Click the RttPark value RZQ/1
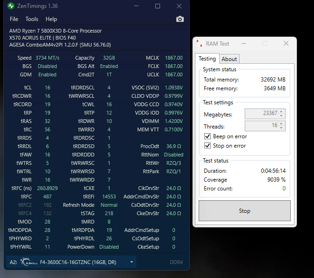Viewport: 314px width, 278px height. (x=174, y=171)
